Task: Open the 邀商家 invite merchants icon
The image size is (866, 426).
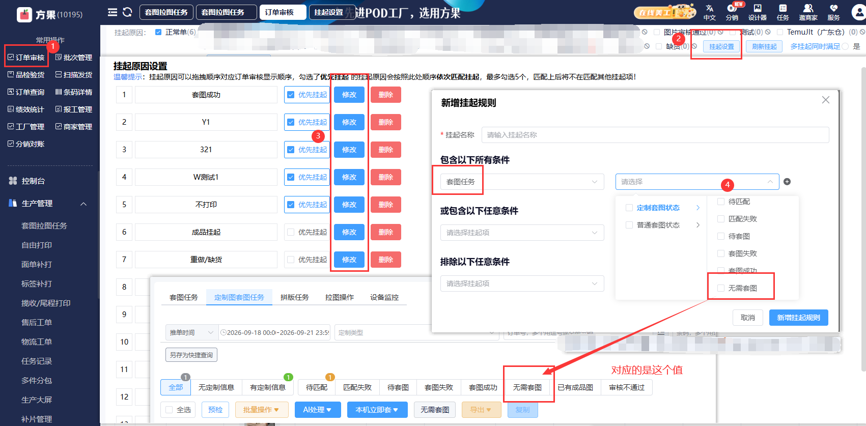Action: (808, 12)
